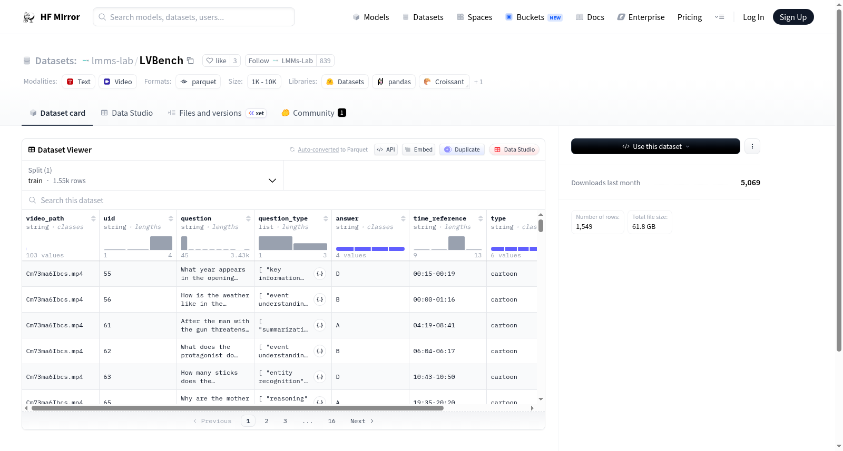Expand question_type cell for uid 61 row
The height and width of the screenshot is (451, 843).
[320, 325]
